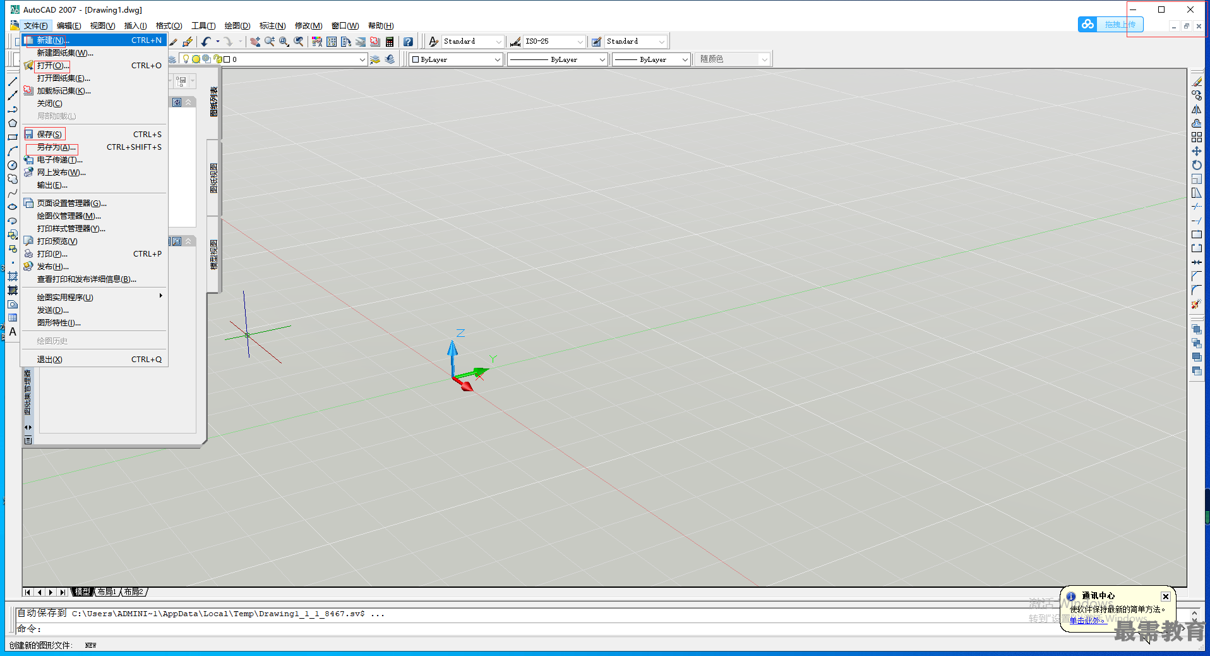The image size is (1210, 656).
Task: Expand the 绘图实用程序 submenu
Action: [x=94, y=297]
